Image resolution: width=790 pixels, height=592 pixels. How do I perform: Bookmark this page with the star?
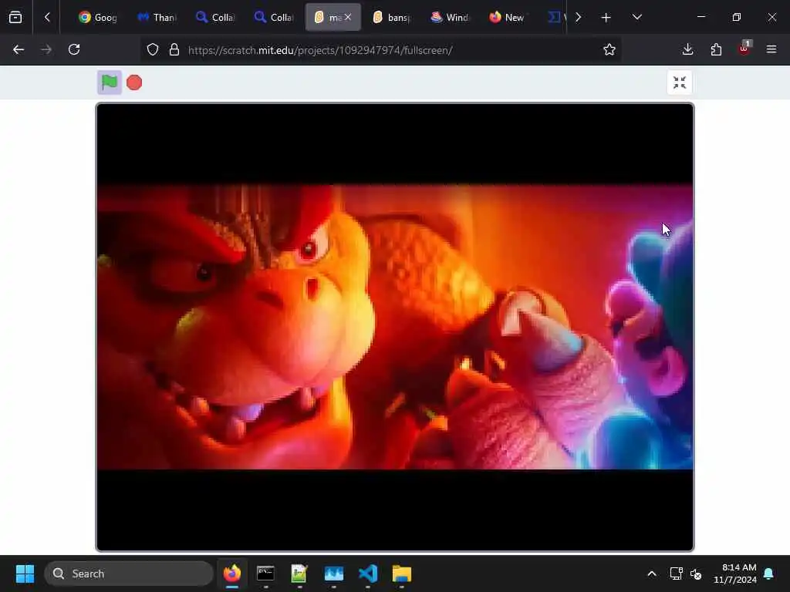[609, 50]
